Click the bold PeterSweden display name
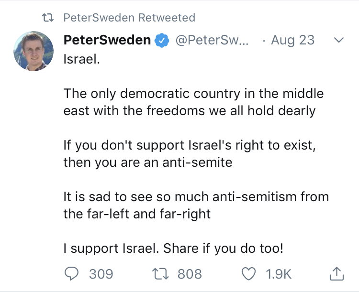 click(107, 40)
